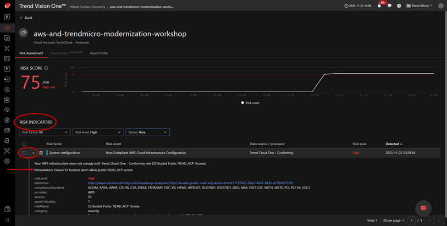
Task: Open the user profile avatar
Action: pos(441,6)
